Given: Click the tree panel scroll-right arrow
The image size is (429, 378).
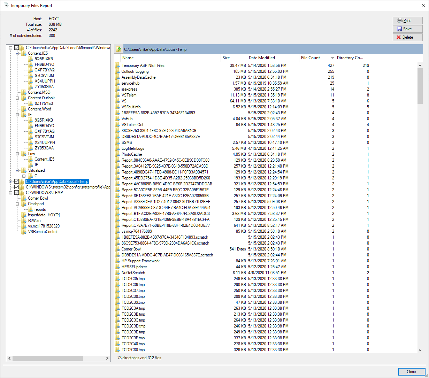Looking at the screenshot, I should click(107, 358).
